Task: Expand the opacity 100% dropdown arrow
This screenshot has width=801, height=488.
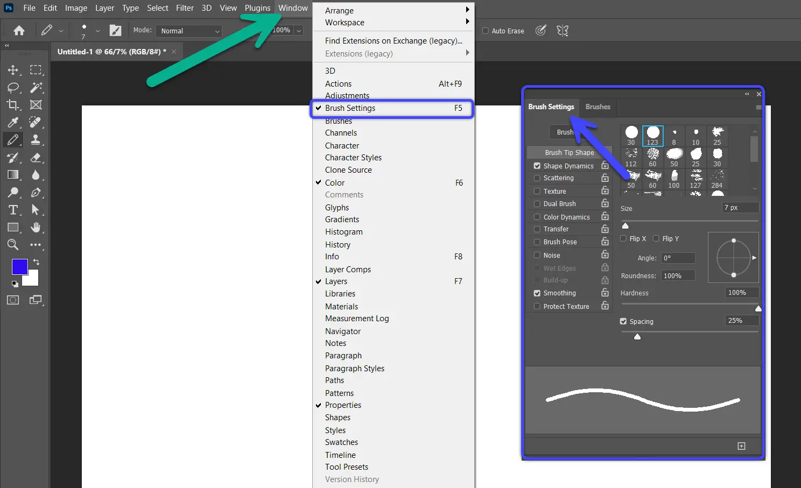Action: pos(299,31)
